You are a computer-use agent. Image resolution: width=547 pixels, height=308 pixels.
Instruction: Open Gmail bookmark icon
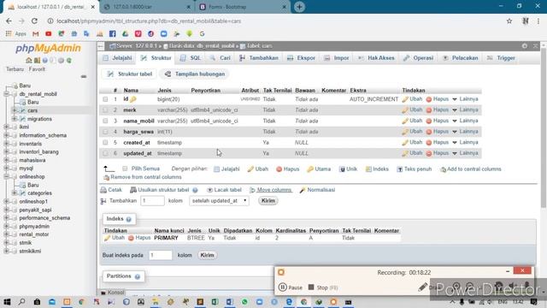(x=36, y=34)
